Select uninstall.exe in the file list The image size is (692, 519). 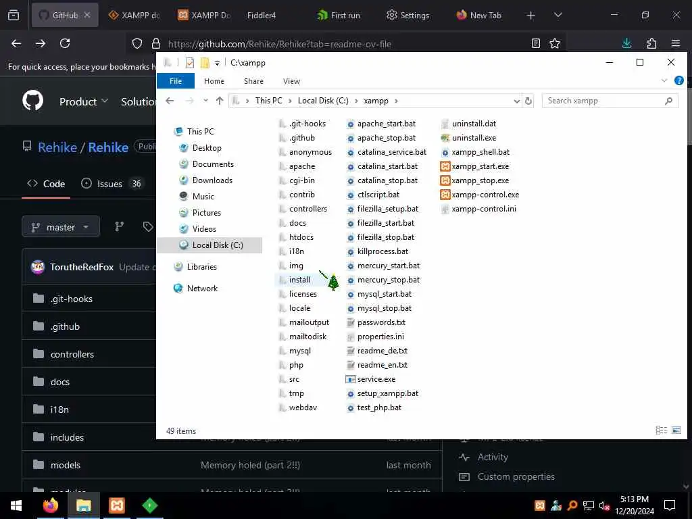pyautogui.click(x=469, y=138)
